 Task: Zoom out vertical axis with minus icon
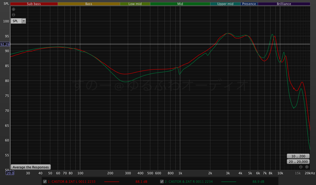(14, 15)
